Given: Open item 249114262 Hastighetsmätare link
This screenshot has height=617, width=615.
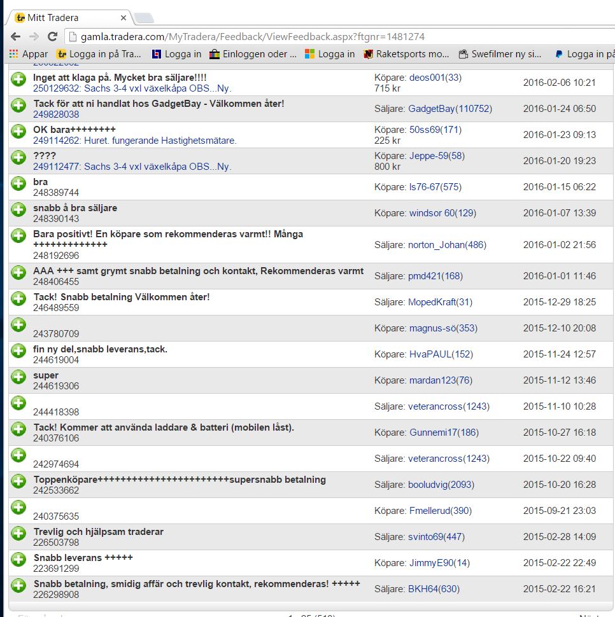Looking at the screenshot, I should tap(134, 141).
